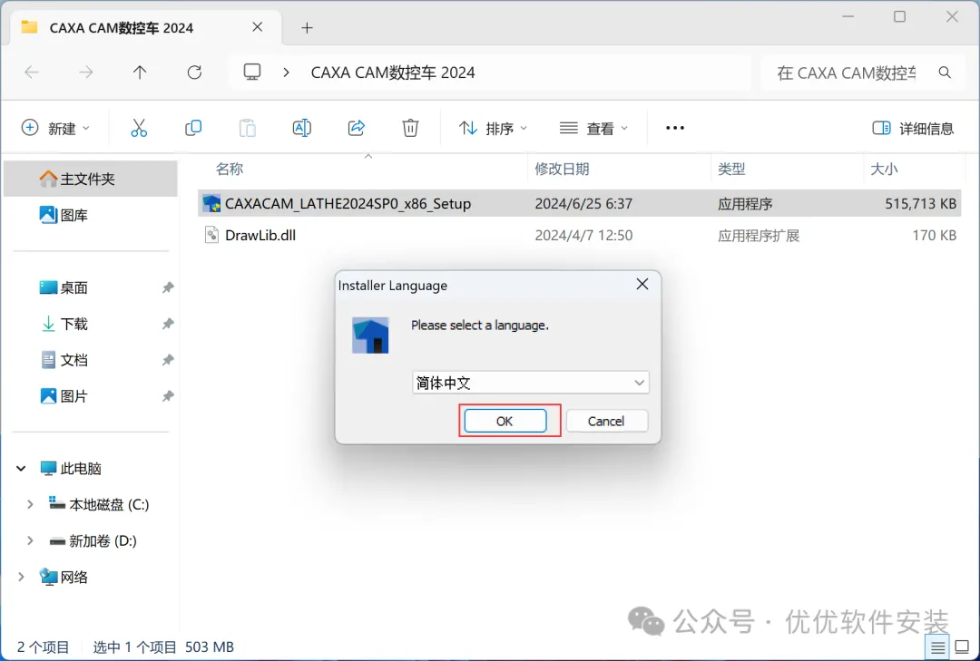980x661 pixels.
Task: Open the 查看 view dropdown
Action: pyautogui.click(x=593, y=128)
